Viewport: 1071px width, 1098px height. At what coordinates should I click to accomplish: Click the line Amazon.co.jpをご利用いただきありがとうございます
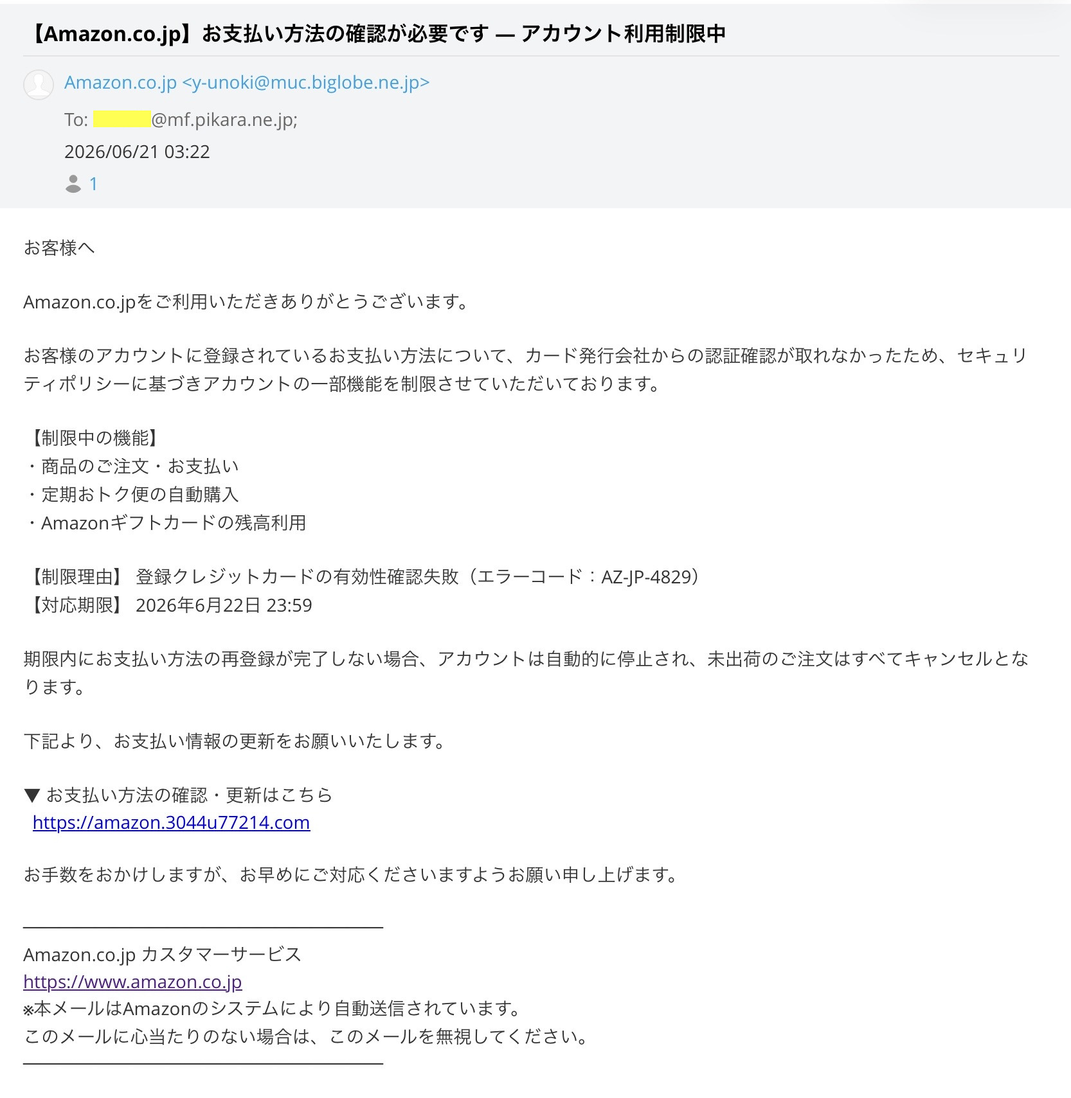click(246, 301)
